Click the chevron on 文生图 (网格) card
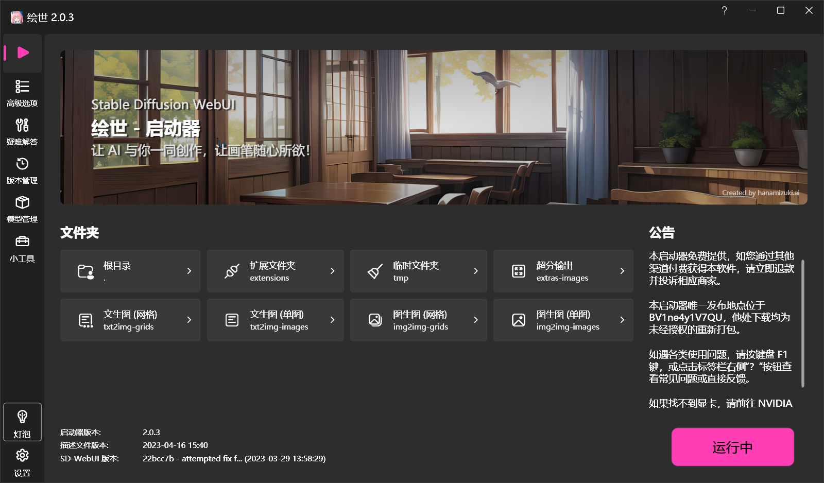The image size is (824, 483). [x=189, y=320]
